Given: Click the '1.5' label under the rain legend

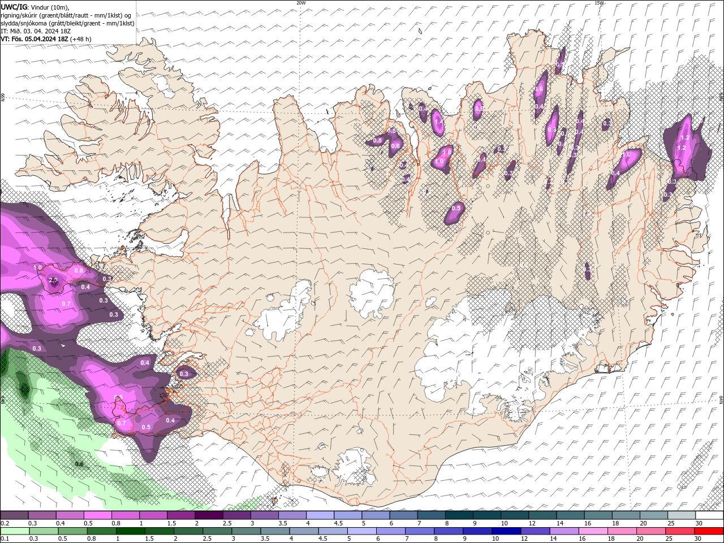Looking at the screenshot, I should click(149, 539).
